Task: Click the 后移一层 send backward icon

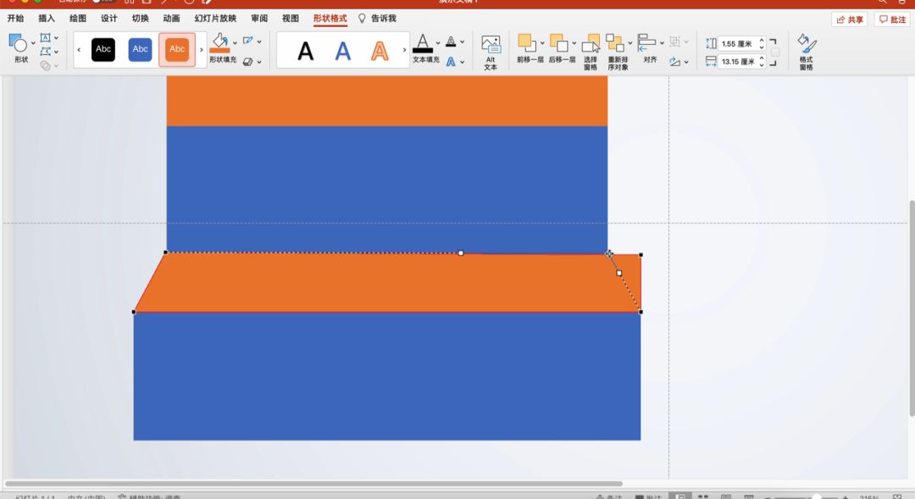Action: tap(558, 42)
